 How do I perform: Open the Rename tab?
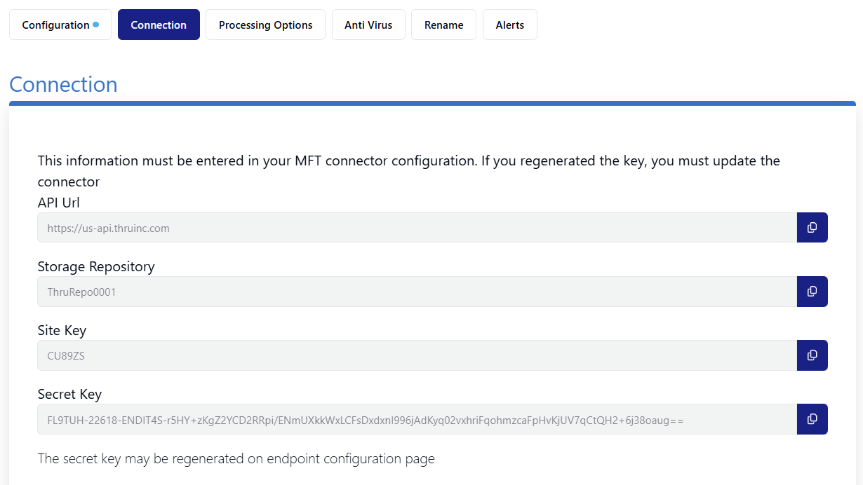[443, 25]
